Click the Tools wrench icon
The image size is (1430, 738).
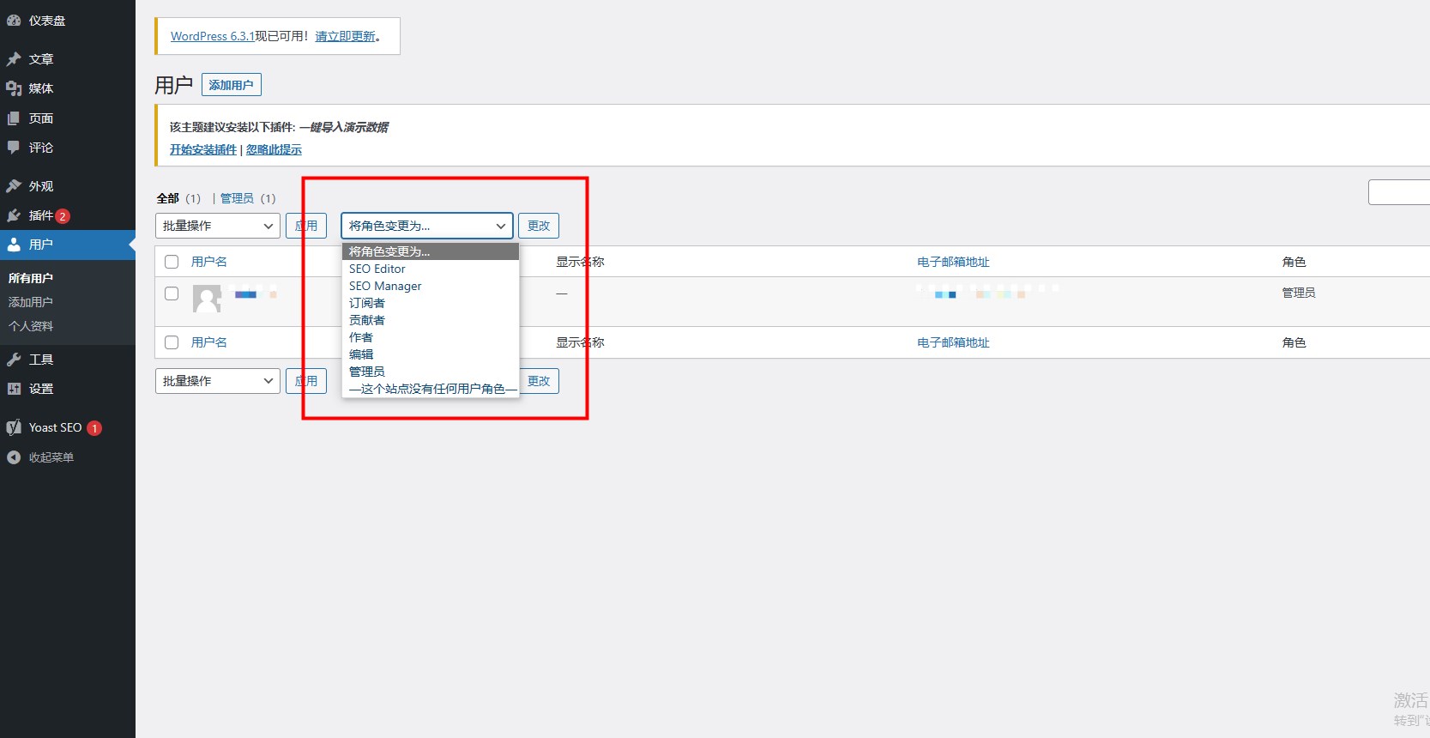14,360
